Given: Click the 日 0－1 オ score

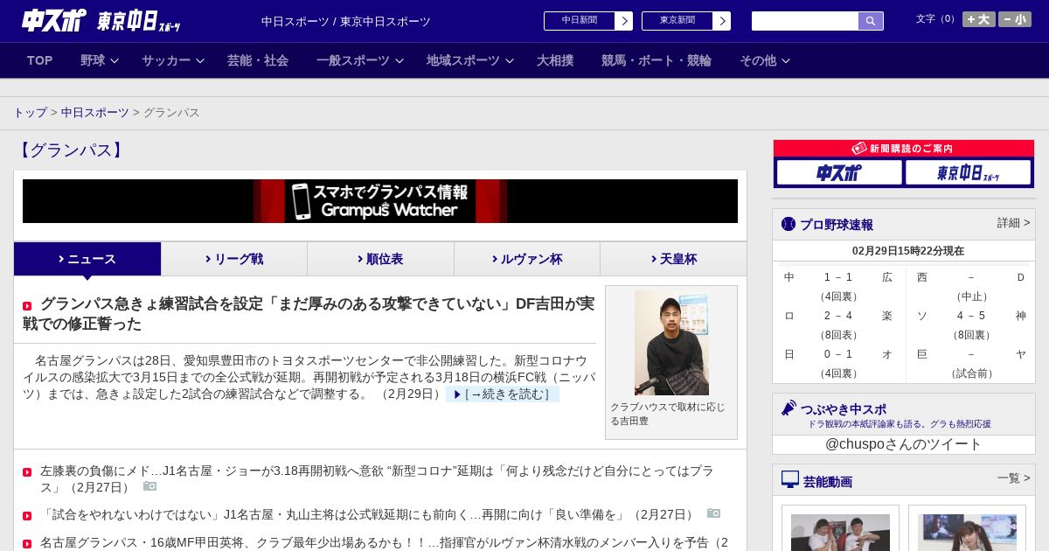Looking at the screenshot, I should pyautogui.click(x=838, y=354).
